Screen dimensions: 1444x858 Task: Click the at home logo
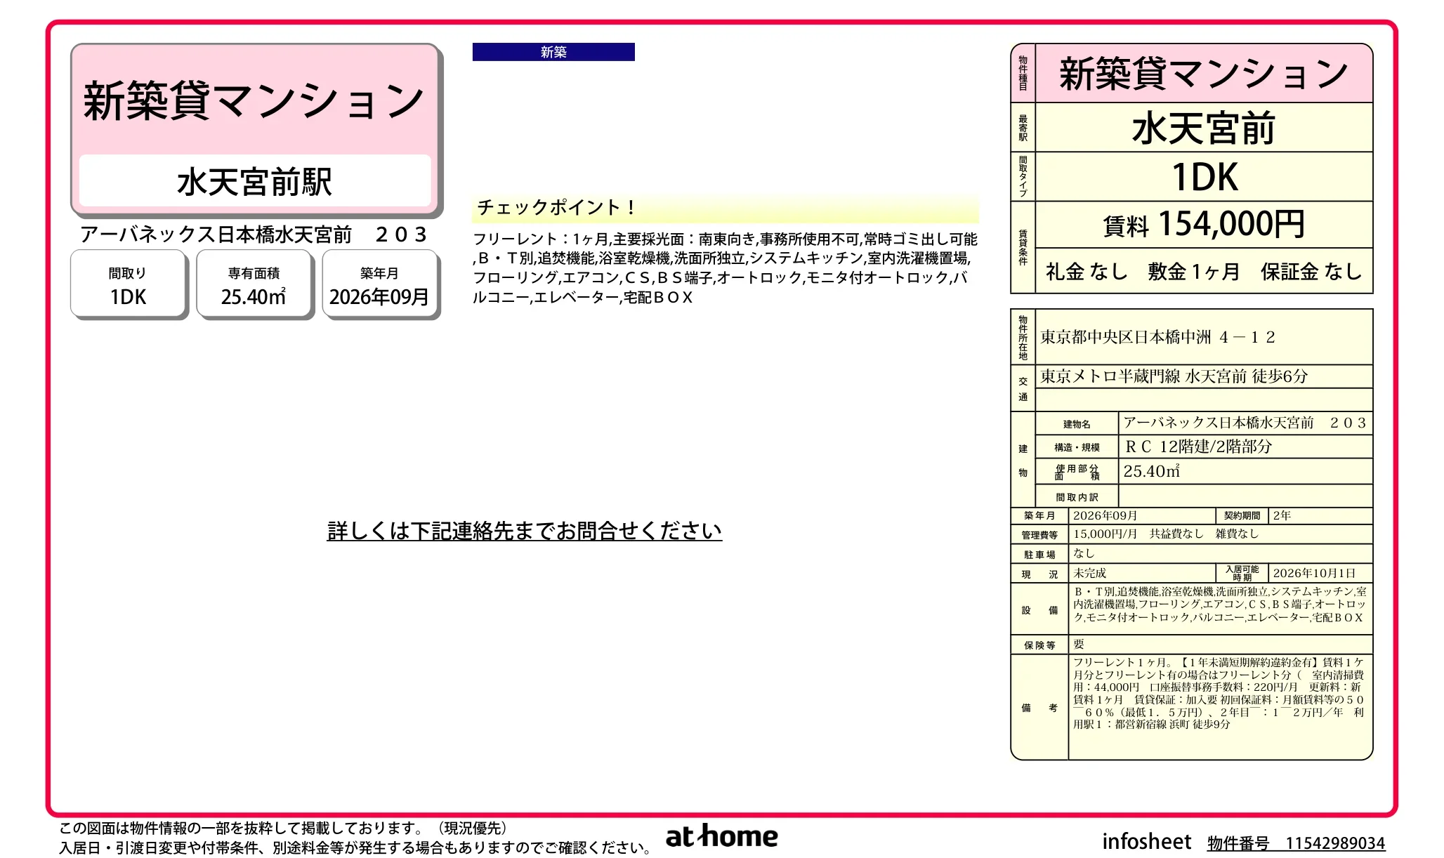[x=721, y=836]
